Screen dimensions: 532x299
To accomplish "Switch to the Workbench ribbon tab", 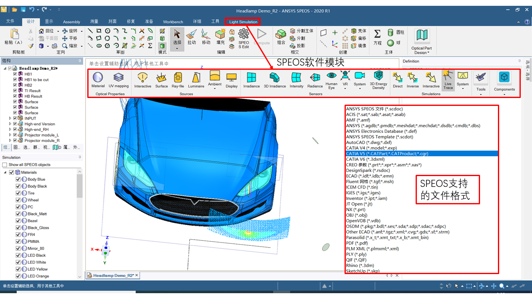I will (173, 22).
